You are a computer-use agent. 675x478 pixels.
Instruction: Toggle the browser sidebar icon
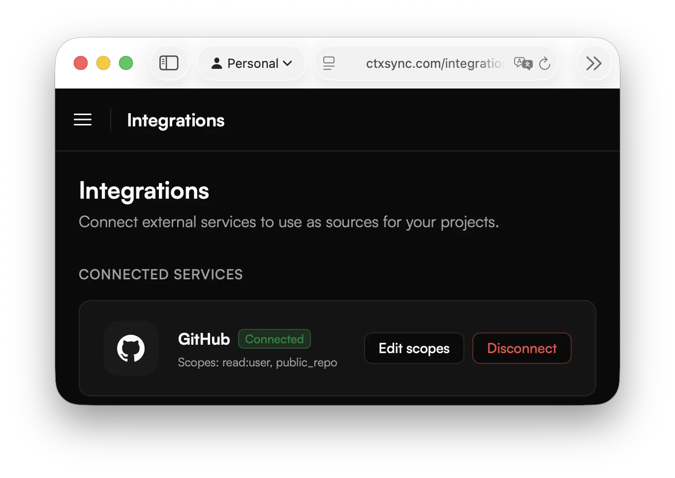tap(169, 63)
